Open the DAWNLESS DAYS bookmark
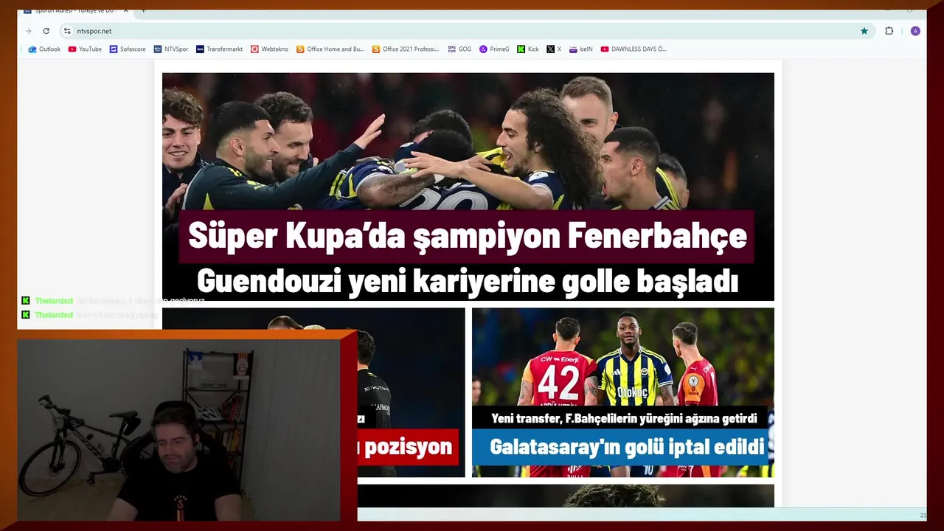This screenshot has width=944, height=531. [x=634, y=49]
